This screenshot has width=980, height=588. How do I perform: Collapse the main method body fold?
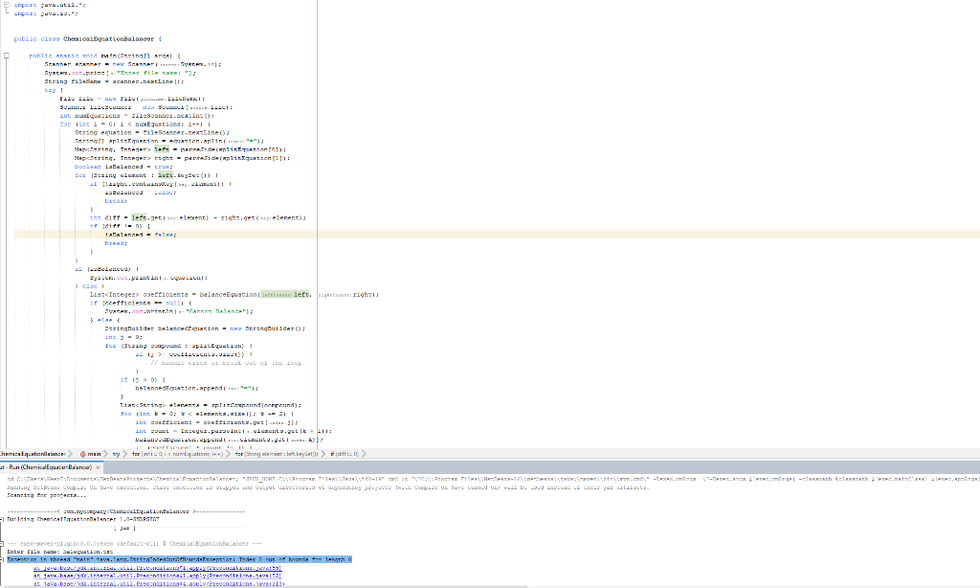pyautogui.click(x=6, y=56)
